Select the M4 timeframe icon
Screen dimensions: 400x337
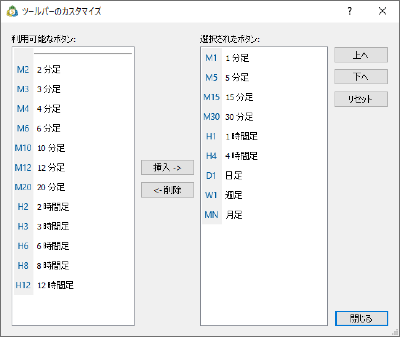23,109
